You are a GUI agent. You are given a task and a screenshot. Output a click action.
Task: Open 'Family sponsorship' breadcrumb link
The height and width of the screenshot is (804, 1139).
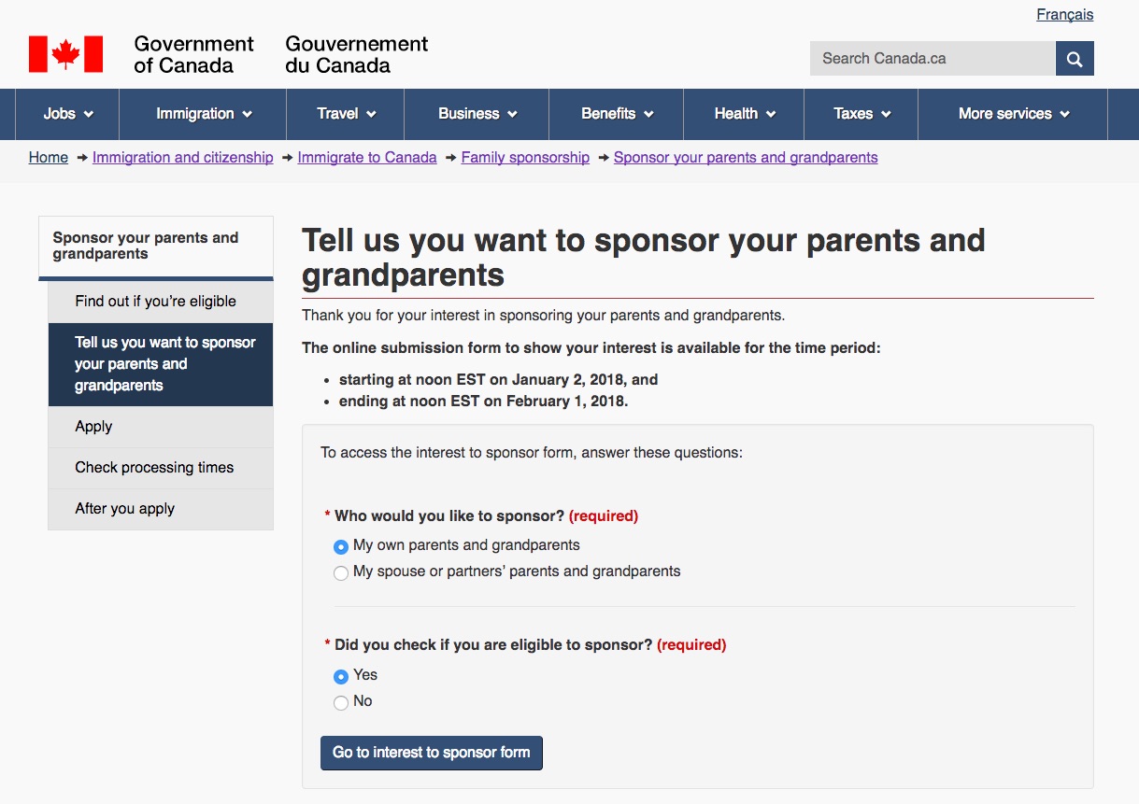click(525, 158)
